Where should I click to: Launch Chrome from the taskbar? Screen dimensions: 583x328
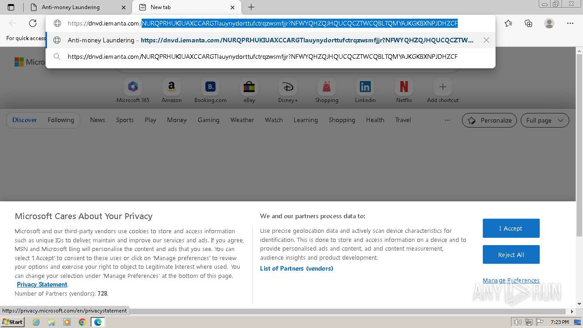(82, 322)
